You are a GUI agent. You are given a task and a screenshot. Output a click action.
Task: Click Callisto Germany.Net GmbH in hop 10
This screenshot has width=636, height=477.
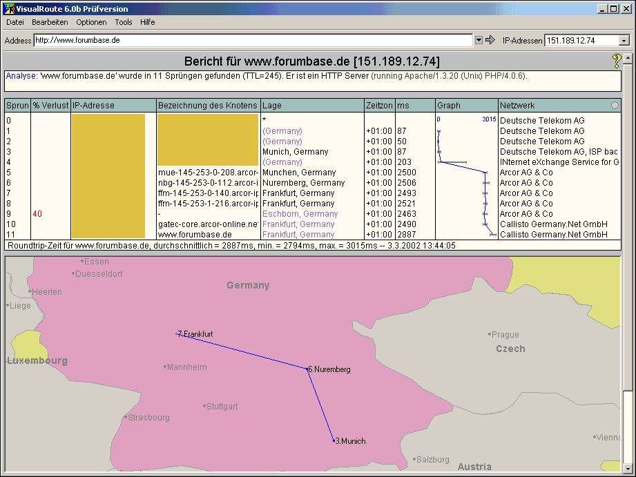(554, 224)
